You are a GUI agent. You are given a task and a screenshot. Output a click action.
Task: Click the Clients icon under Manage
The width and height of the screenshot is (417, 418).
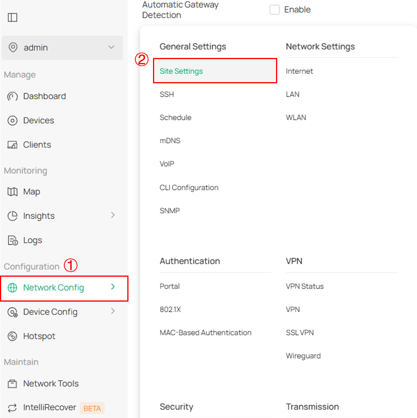pyautogui.click(x=12, y=144)
